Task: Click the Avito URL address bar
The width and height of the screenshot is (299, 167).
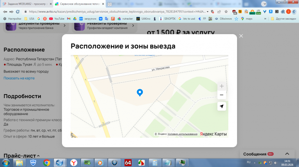Action: [117, 12]
